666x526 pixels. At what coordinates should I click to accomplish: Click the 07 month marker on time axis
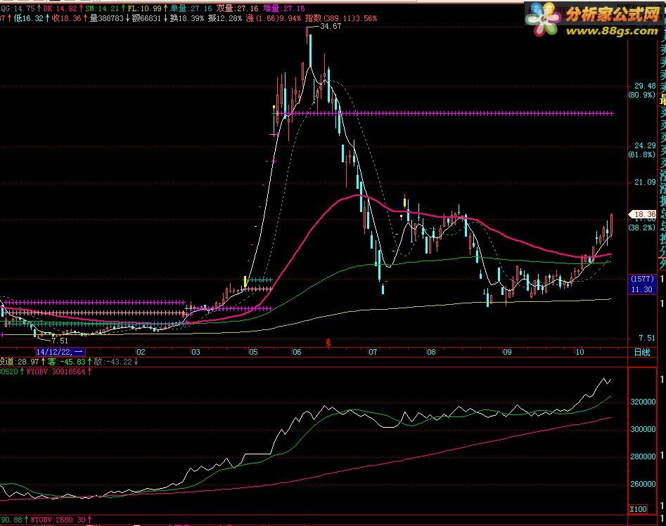[373, 352]
